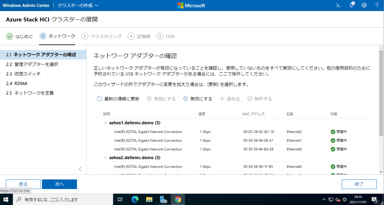
Task: Click the refresh icon for 最新の情報に更新
Action: click(100, 99)
